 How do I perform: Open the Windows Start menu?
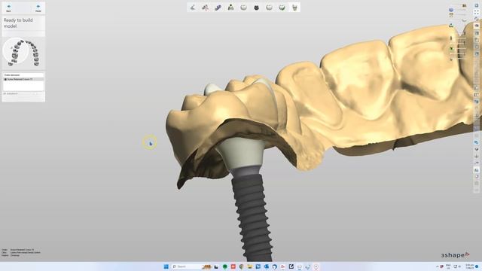pyautogui.click(x=166, y=266)
